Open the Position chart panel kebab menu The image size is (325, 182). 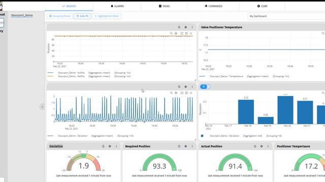(x=192, y=27)
